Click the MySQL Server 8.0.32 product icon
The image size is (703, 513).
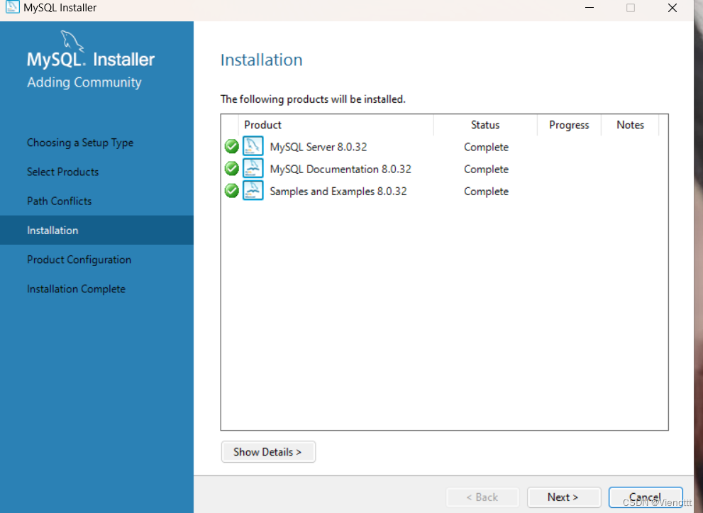pyautogui.click(x=253, y=146)
